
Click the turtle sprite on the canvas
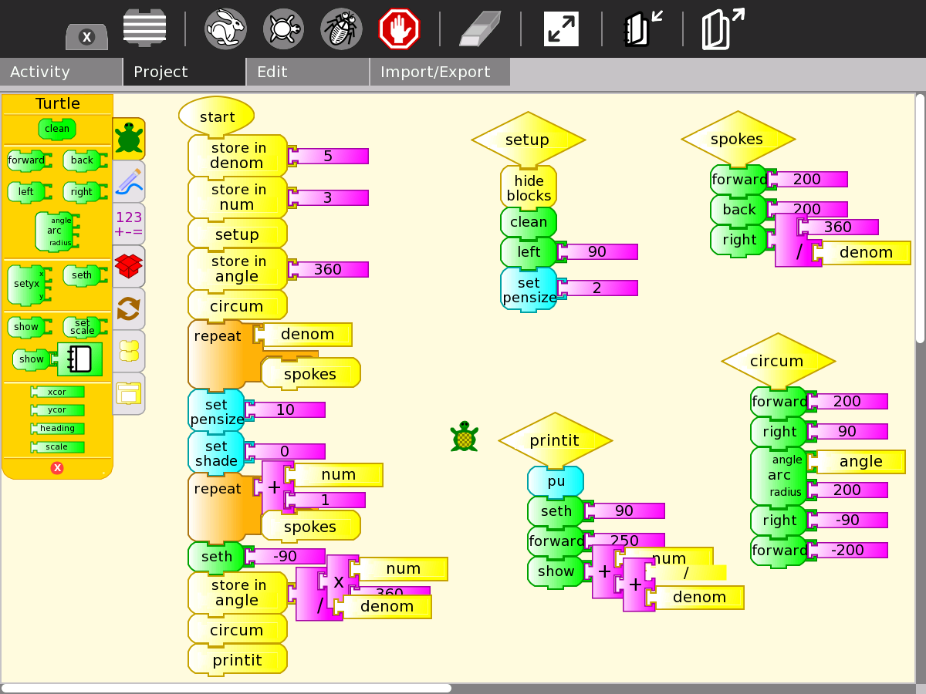point(465,436)
